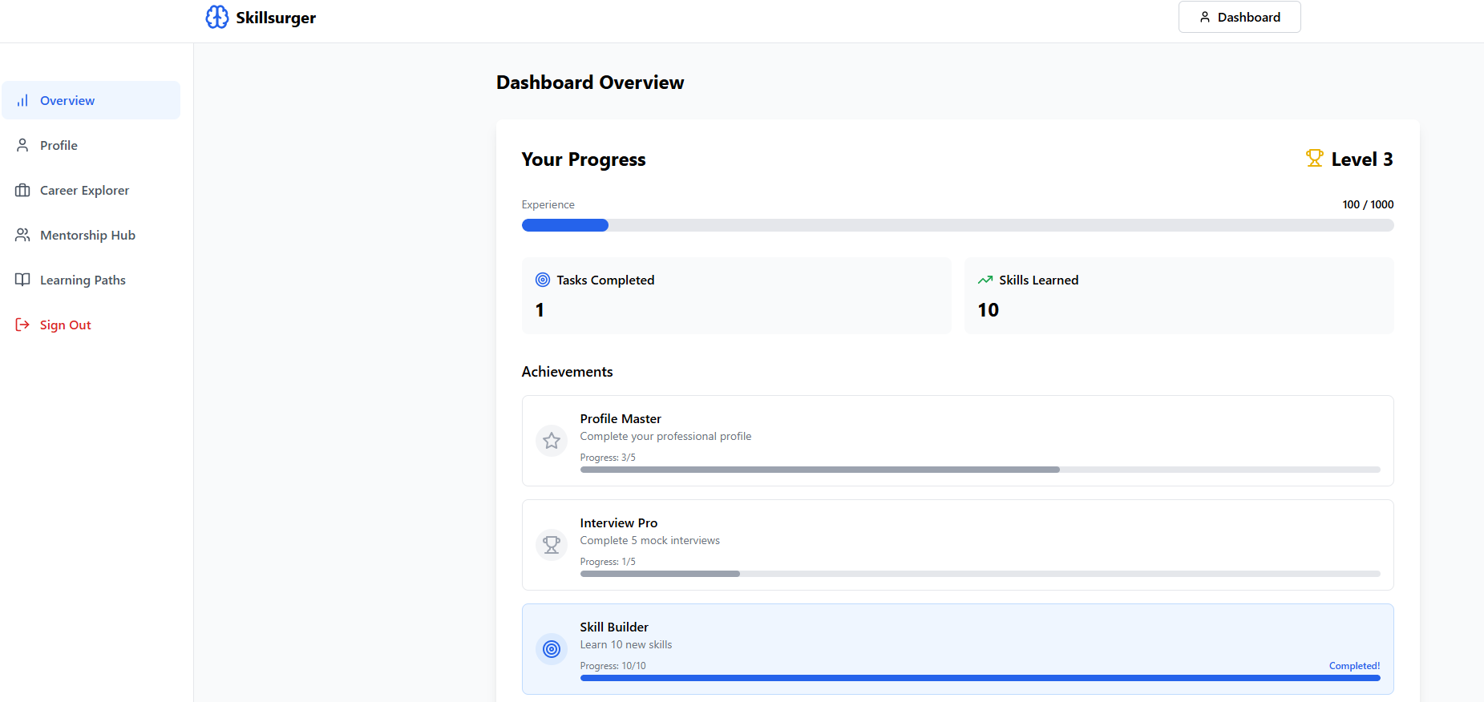Select the Interview Pro achievement title
Image resolution: width=1484 pixels, height=702 pixels.
619,522
